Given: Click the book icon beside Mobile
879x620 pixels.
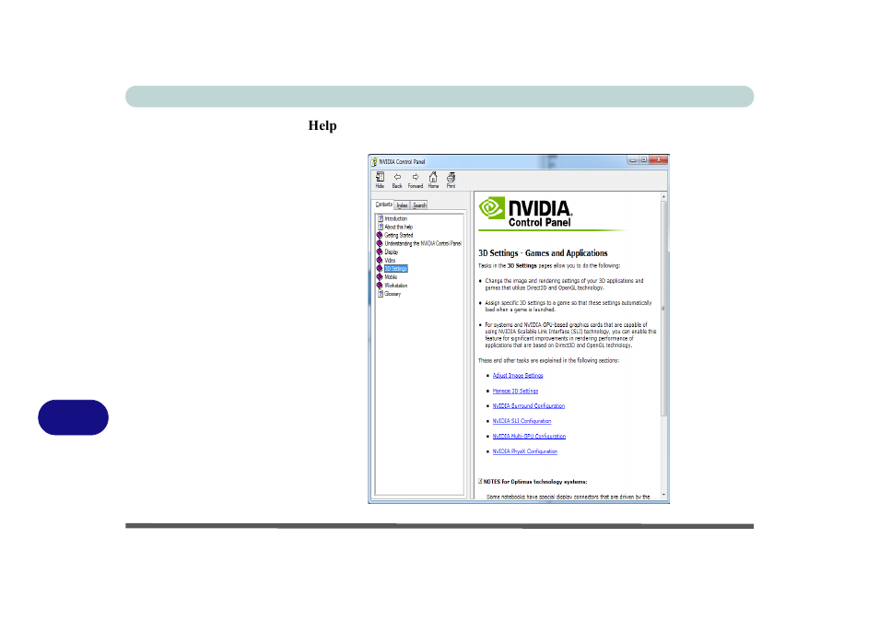Looking at the screenshot, I should pos(380,277).
